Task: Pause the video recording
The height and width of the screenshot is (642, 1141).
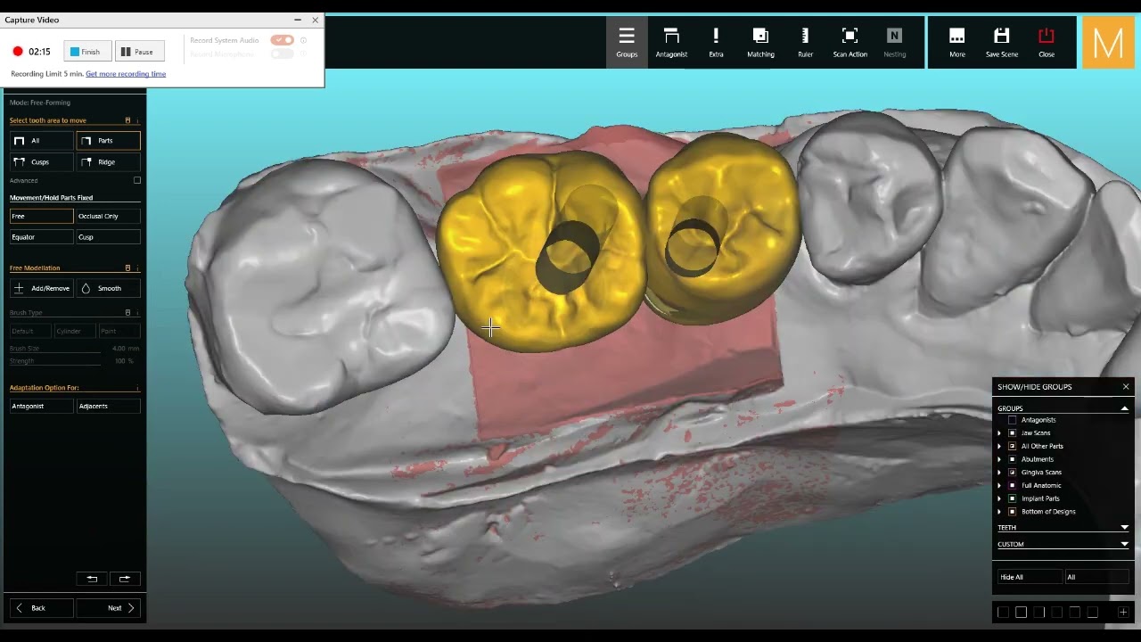Action: pyautogui.click(x=139, y=52)
